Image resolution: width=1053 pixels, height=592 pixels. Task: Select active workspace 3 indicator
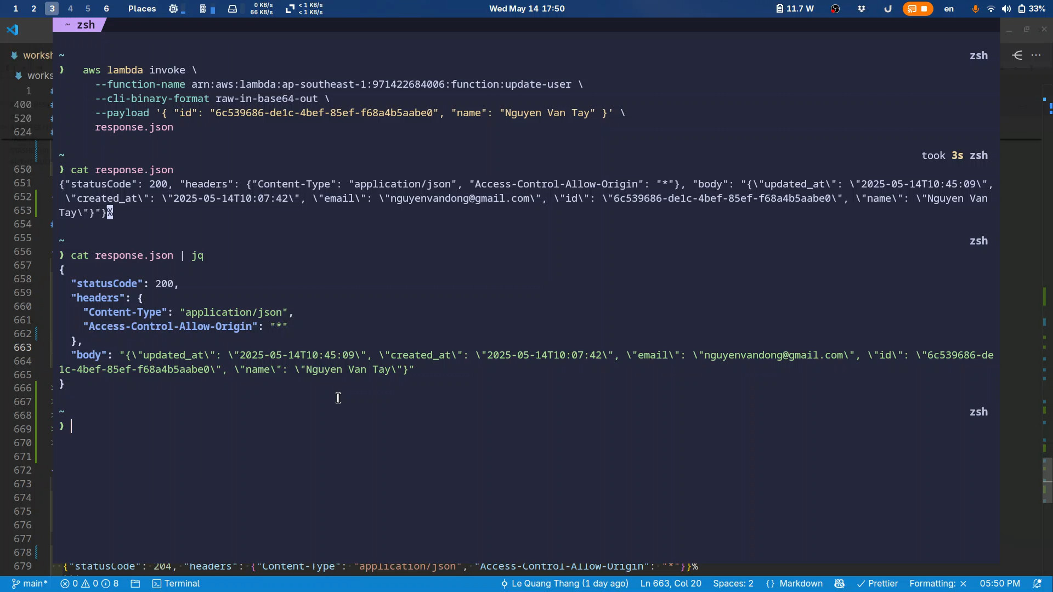click(x=52, y=9)
